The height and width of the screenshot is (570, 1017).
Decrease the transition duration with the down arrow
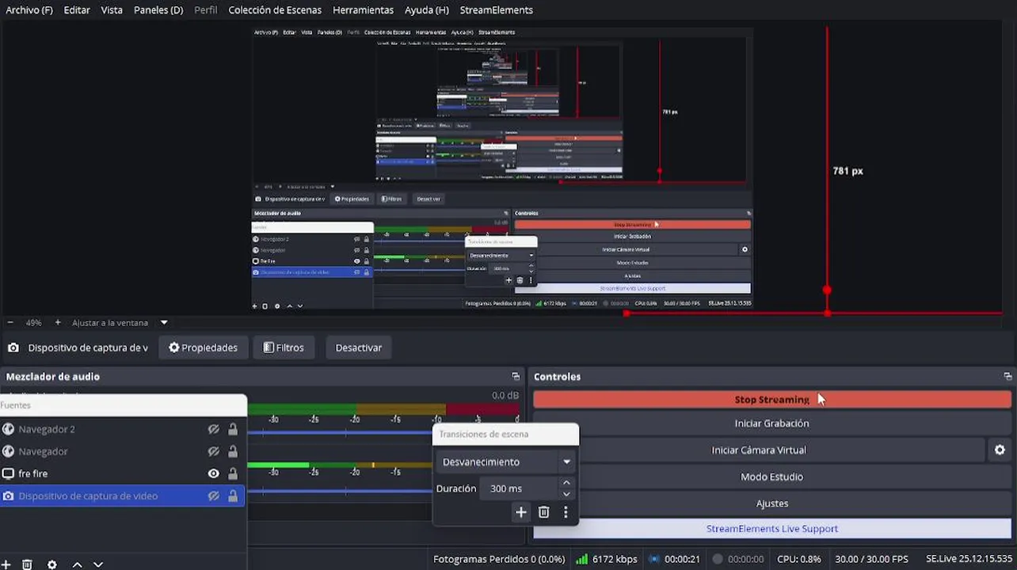tap(566, 494)
